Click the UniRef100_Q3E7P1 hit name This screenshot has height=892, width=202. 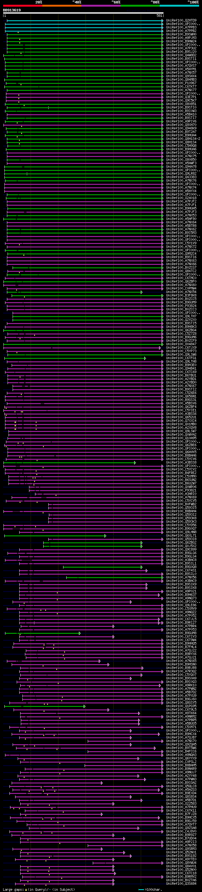tap(181, 97)
